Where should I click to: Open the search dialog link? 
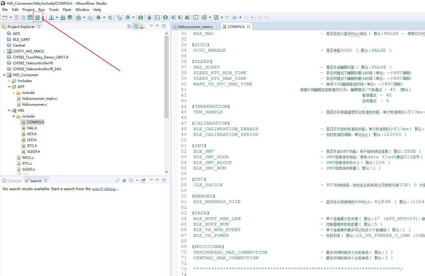point(103,189)
